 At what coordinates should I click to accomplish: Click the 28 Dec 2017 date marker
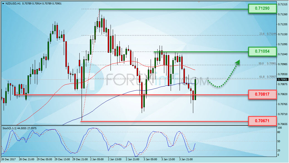point(8,159)
